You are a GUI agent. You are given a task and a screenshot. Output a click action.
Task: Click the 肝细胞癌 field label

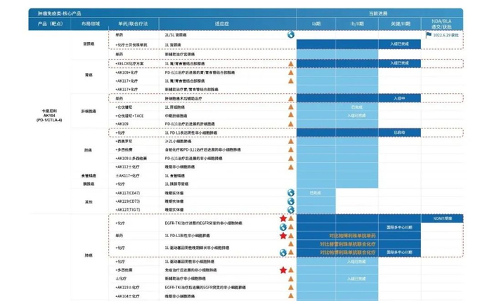89,111
